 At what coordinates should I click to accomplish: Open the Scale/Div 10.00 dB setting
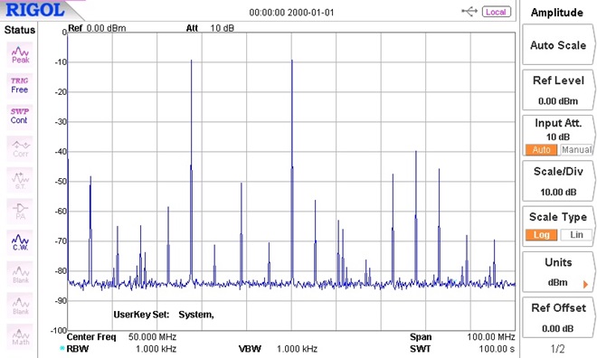558,182
